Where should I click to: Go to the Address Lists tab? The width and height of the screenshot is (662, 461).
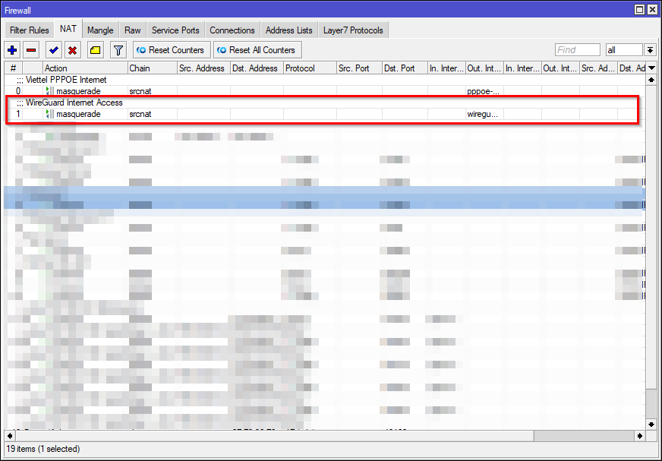(288, 30)
